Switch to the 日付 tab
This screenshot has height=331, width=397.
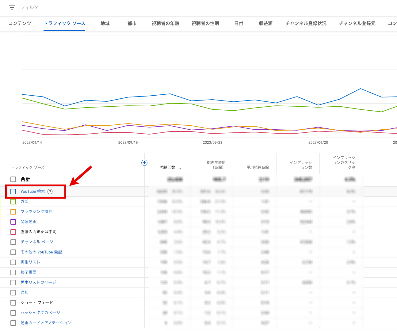click(239, 23)
